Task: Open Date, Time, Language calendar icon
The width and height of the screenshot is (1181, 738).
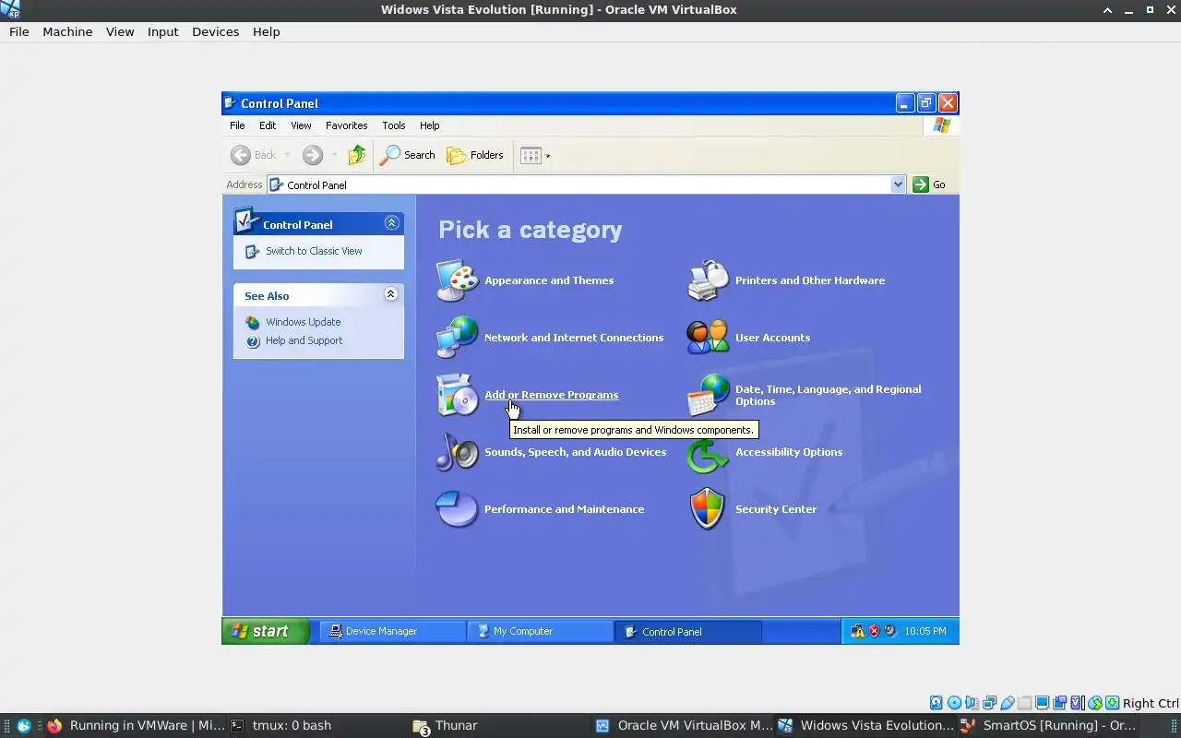Action: (x=708, y=395)
